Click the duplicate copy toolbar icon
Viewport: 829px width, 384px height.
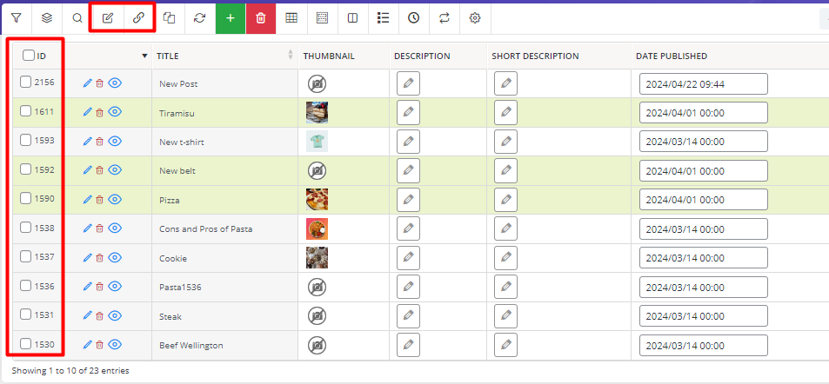[169, 18]
